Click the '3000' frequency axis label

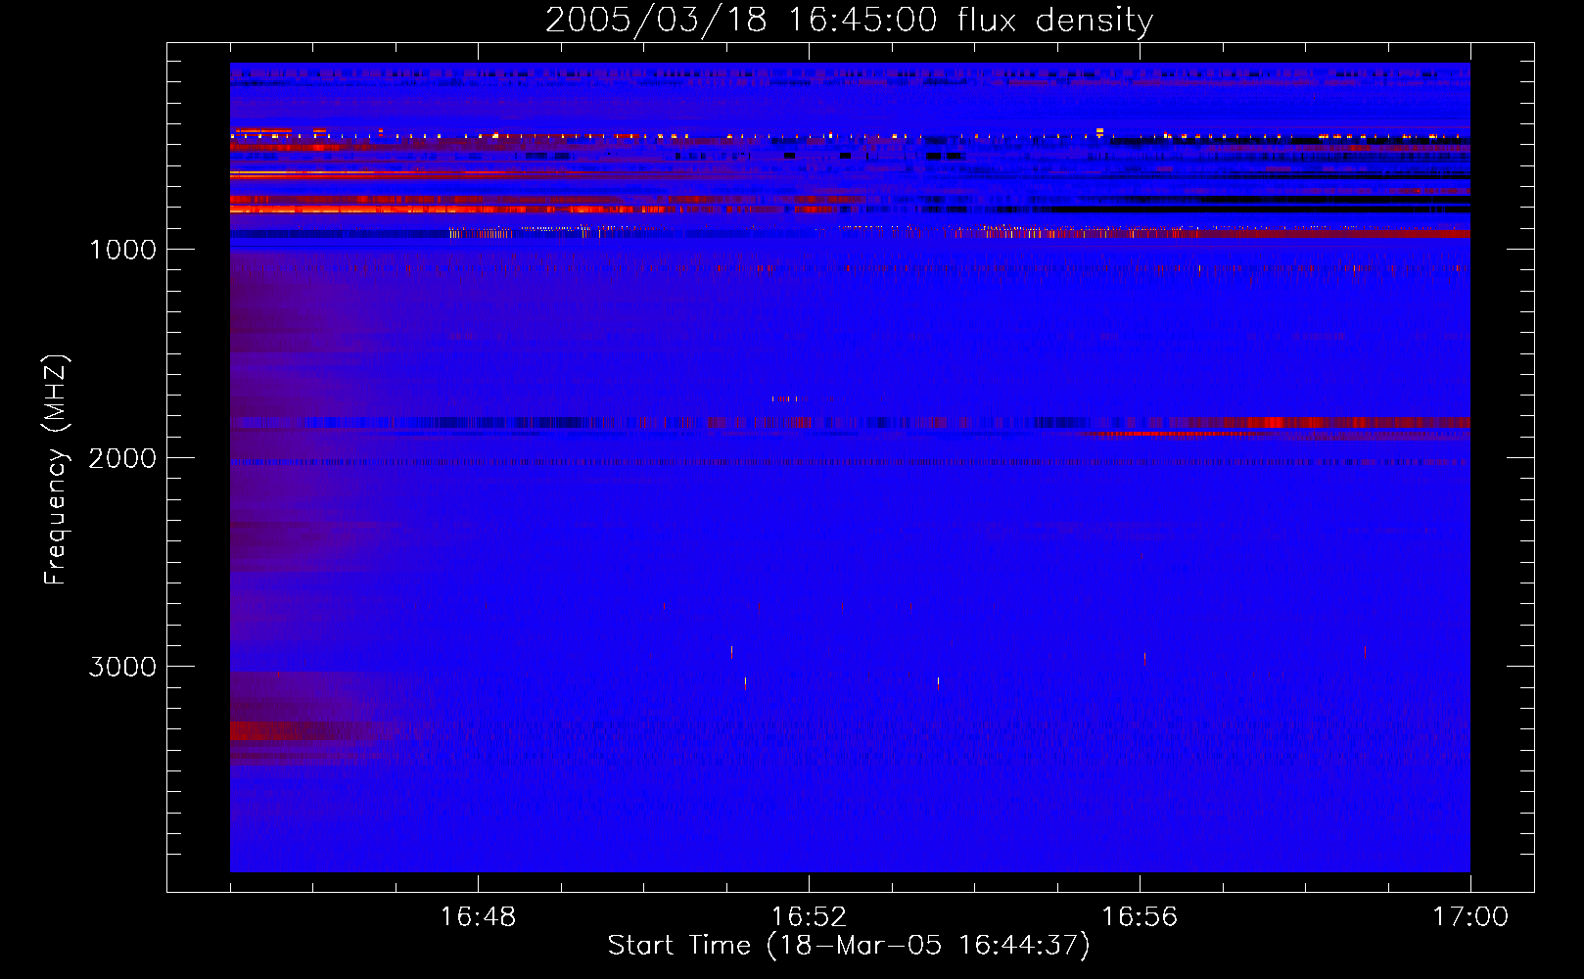click(x=122, y=667)
